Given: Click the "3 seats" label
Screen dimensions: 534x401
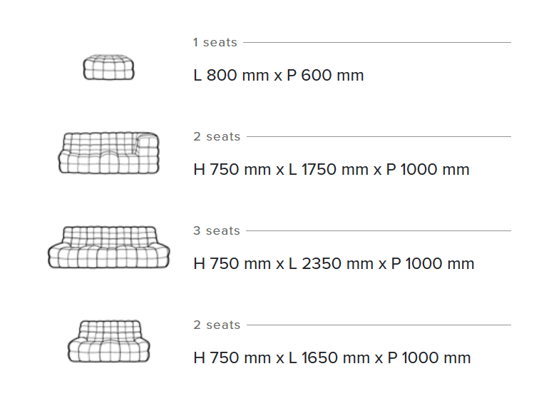Looking at the screenshot, I should [x=217, y=231].
